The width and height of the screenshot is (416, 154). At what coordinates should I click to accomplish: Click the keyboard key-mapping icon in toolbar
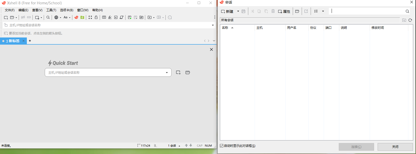(104, 17)
